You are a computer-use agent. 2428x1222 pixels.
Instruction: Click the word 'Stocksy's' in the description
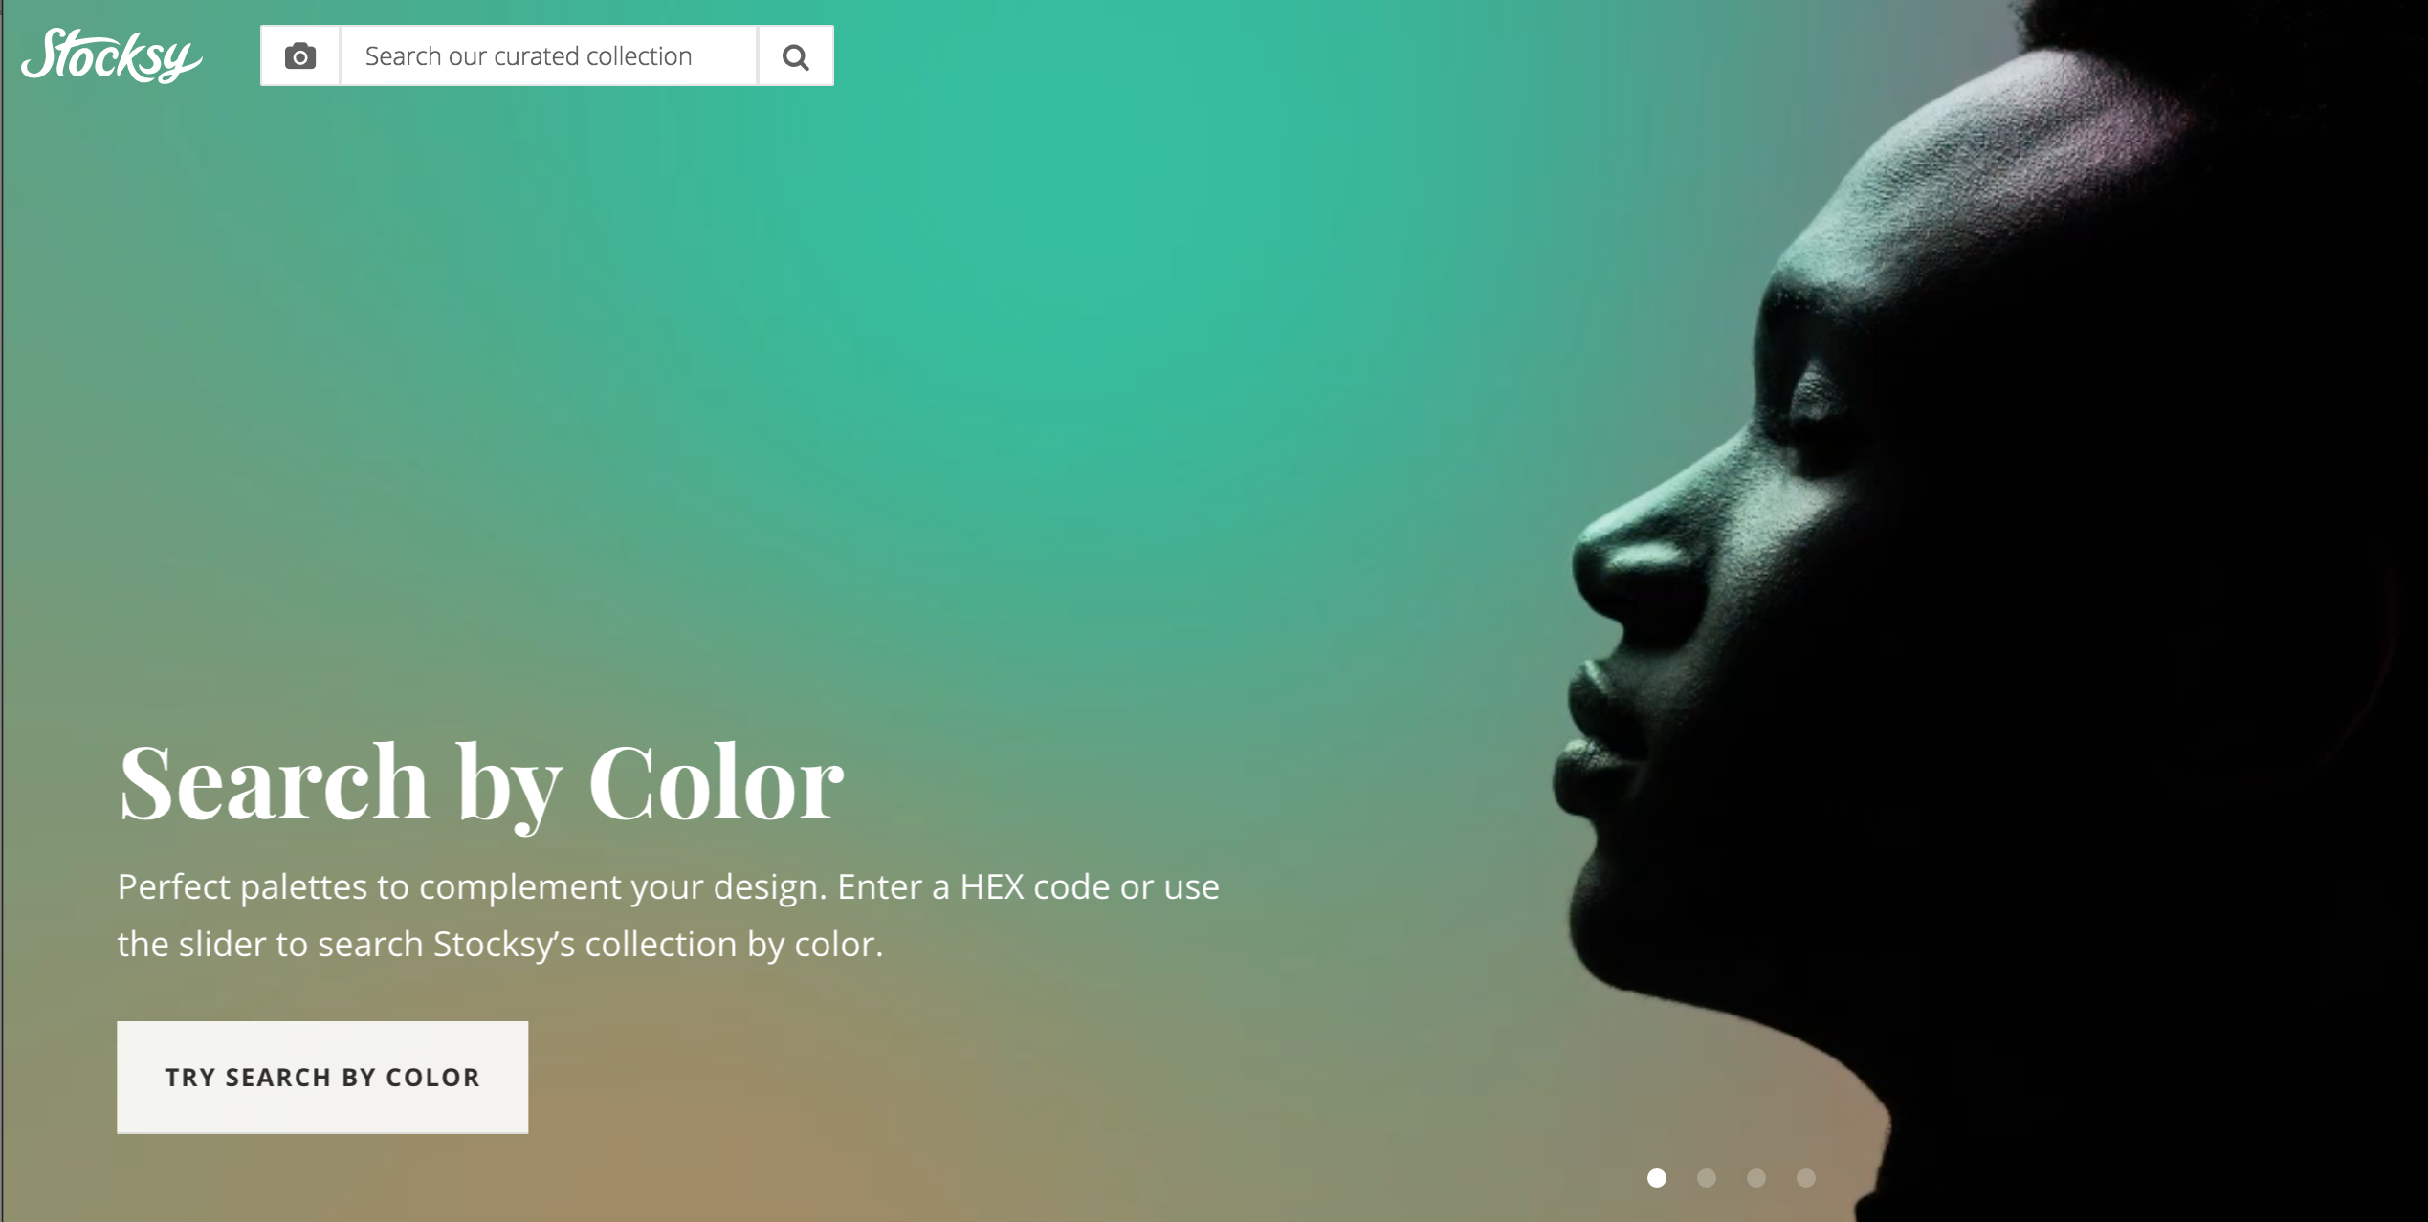504,945
